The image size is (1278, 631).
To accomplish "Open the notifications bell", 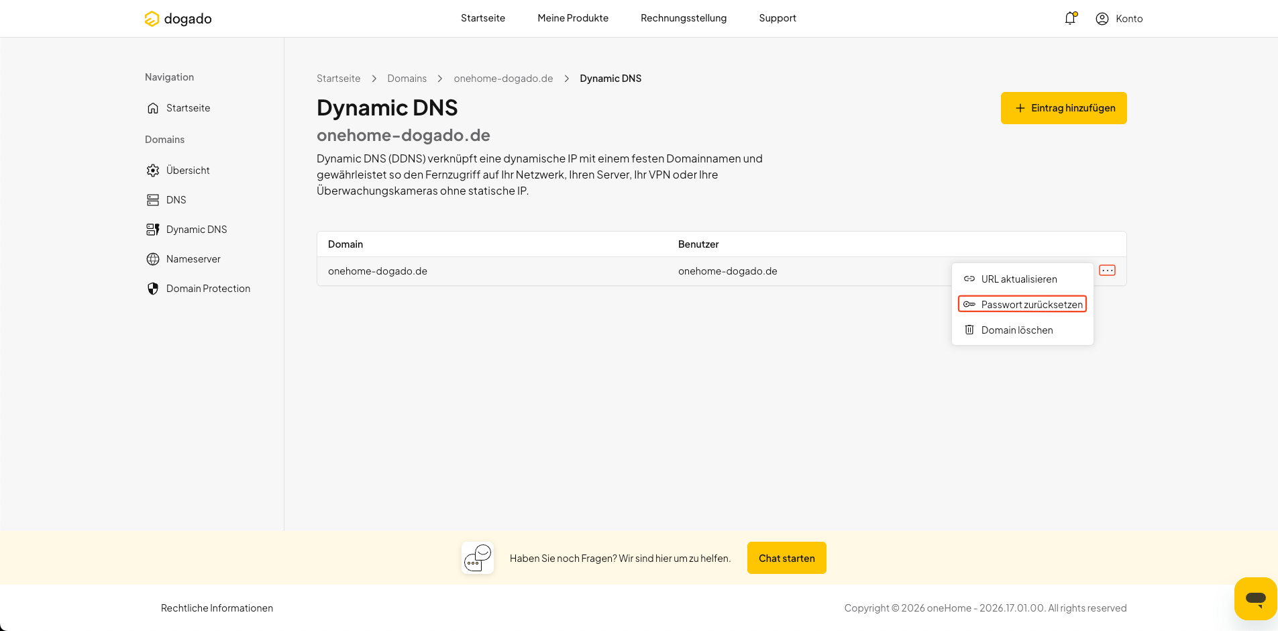I will [x=1070, y=18].
